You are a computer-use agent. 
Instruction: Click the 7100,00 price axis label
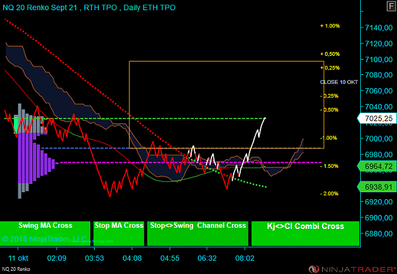coord(379,60)
